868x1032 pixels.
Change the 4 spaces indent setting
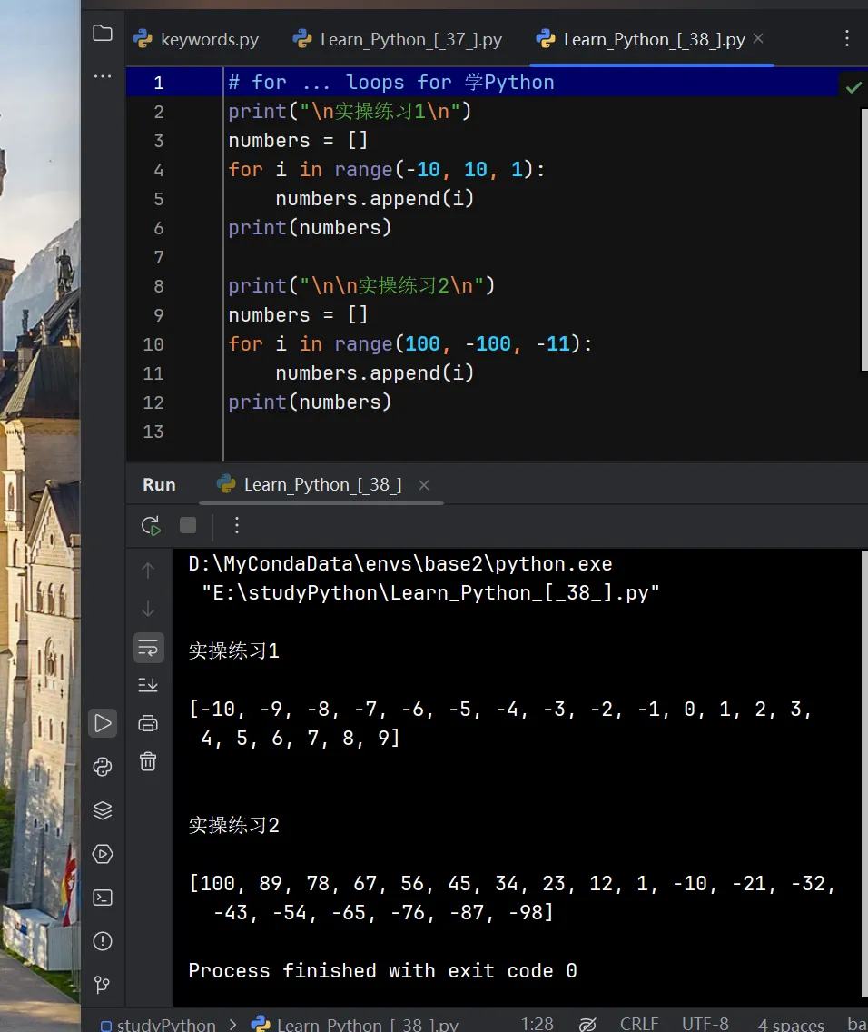click(x=791, y=1024)
